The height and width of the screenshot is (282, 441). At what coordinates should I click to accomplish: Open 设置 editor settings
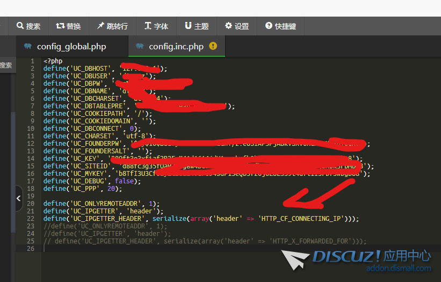tap(237, 26)
